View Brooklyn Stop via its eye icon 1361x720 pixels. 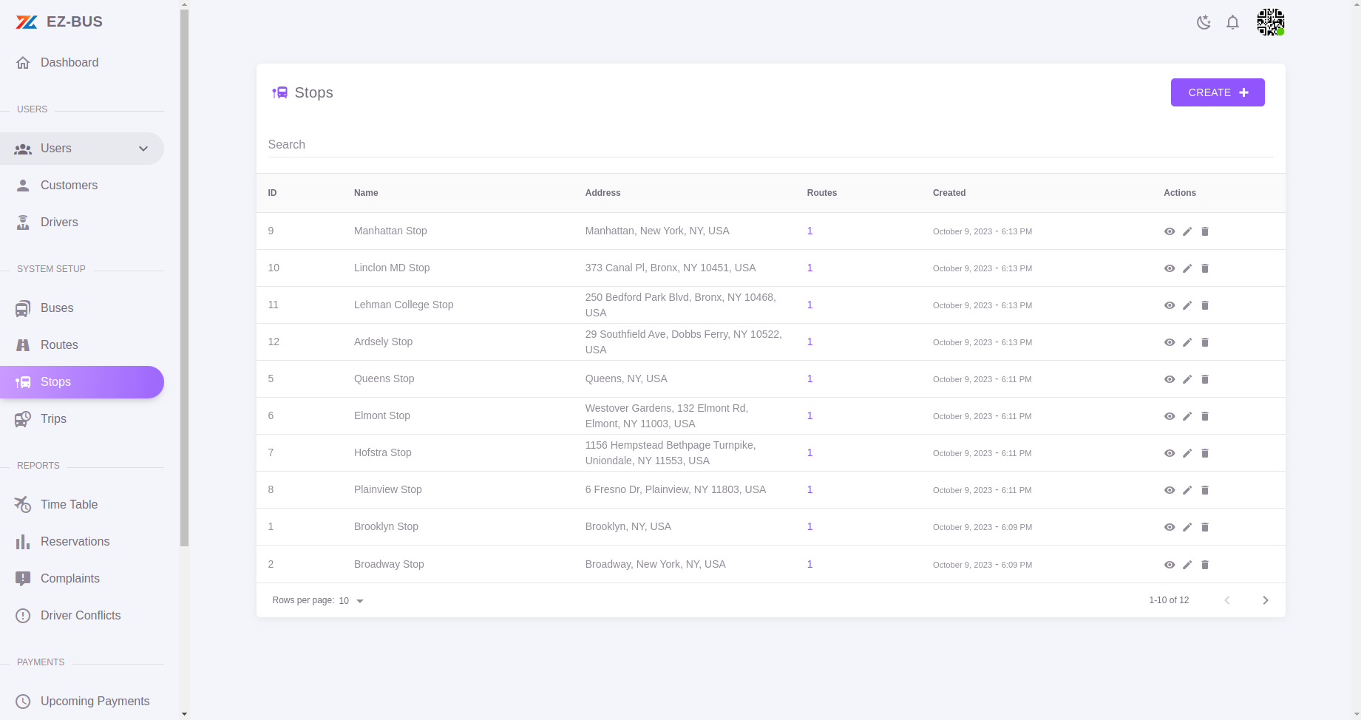1170,527
